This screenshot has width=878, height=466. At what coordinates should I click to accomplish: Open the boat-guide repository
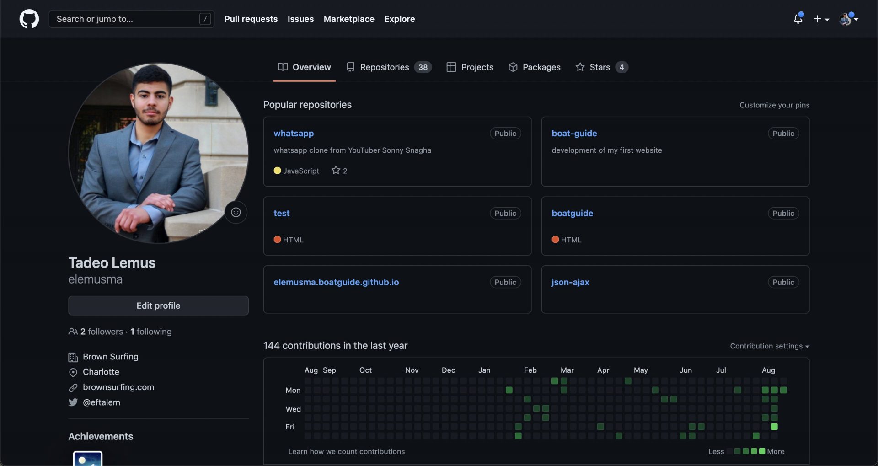coord(574,134)
